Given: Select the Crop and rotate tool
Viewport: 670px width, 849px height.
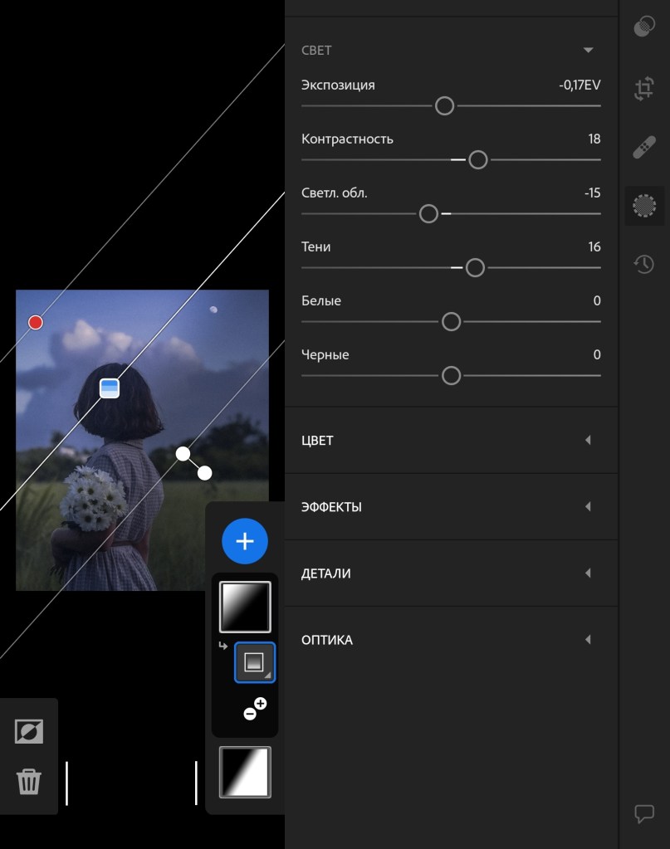Looking at the screenshot, I should pos(644,89).
